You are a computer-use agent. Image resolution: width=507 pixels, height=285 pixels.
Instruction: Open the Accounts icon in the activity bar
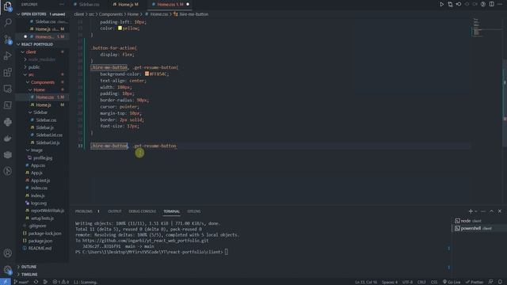coord(8,253)
